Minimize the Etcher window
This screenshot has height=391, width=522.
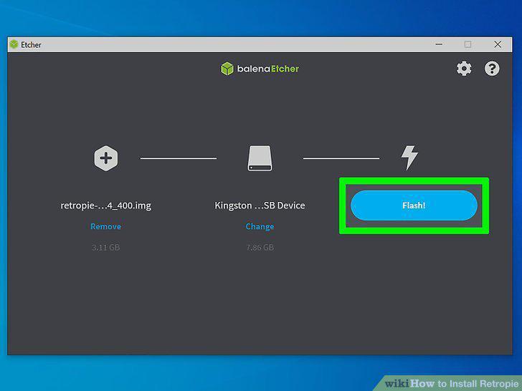[x=439, y=44]
